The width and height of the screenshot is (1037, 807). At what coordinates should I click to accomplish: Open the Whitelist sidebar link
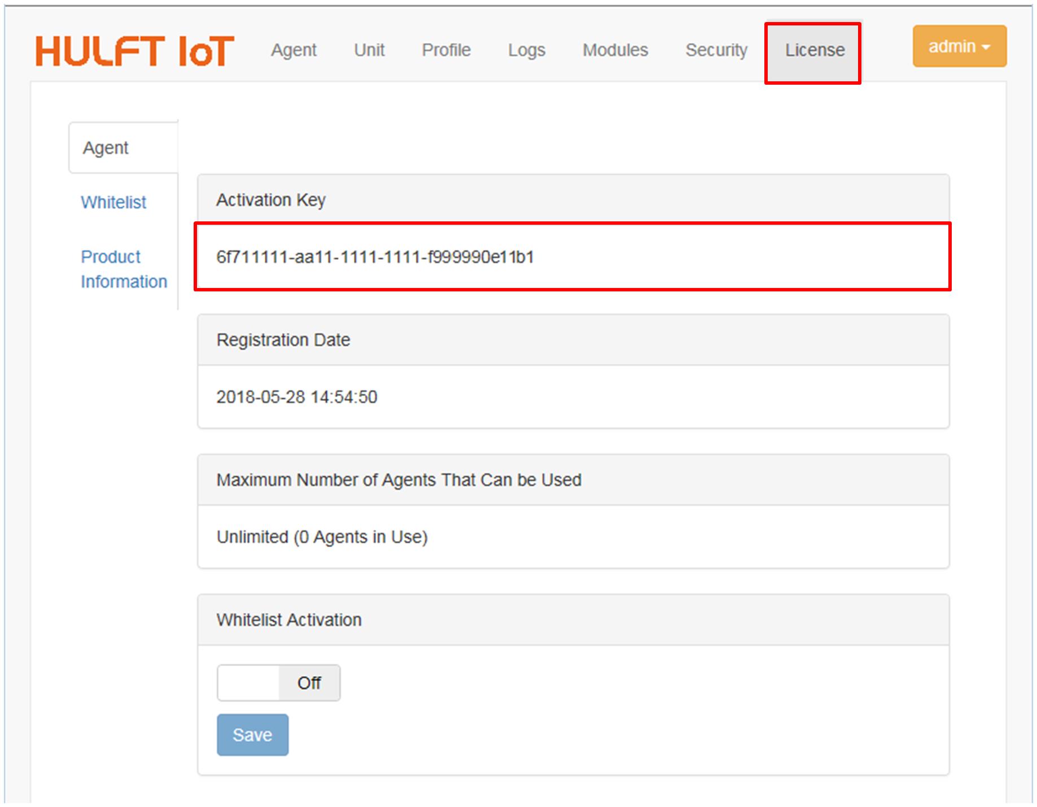(113, 202)
